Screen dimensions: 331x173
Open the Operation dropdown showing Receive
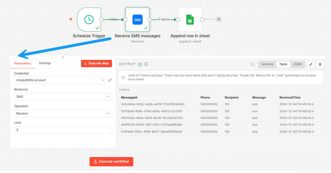pos(63,114)
